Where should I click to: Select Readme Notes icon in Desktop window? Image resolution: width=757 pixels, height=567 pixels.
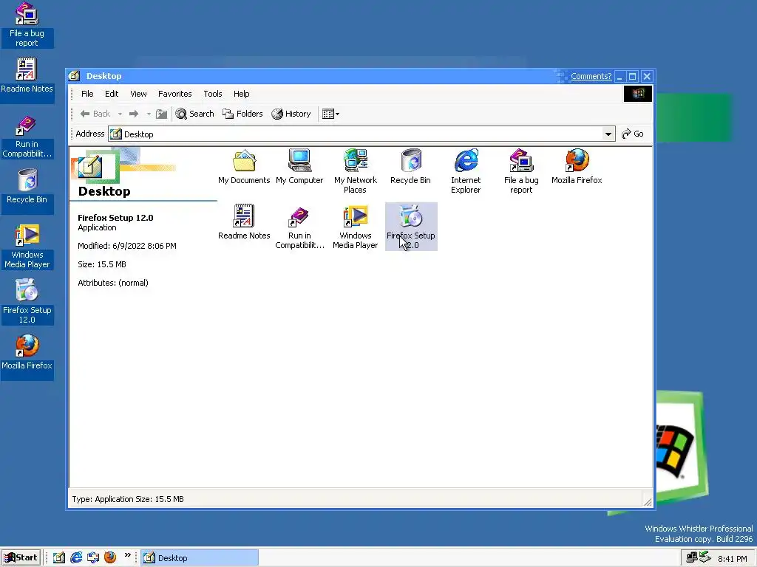click(x=244, y=222)
